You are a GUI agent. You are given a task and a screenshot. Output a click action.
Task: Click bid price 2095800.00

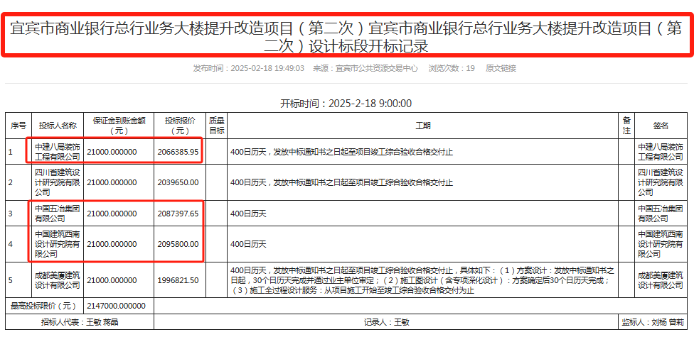point(178,244)
